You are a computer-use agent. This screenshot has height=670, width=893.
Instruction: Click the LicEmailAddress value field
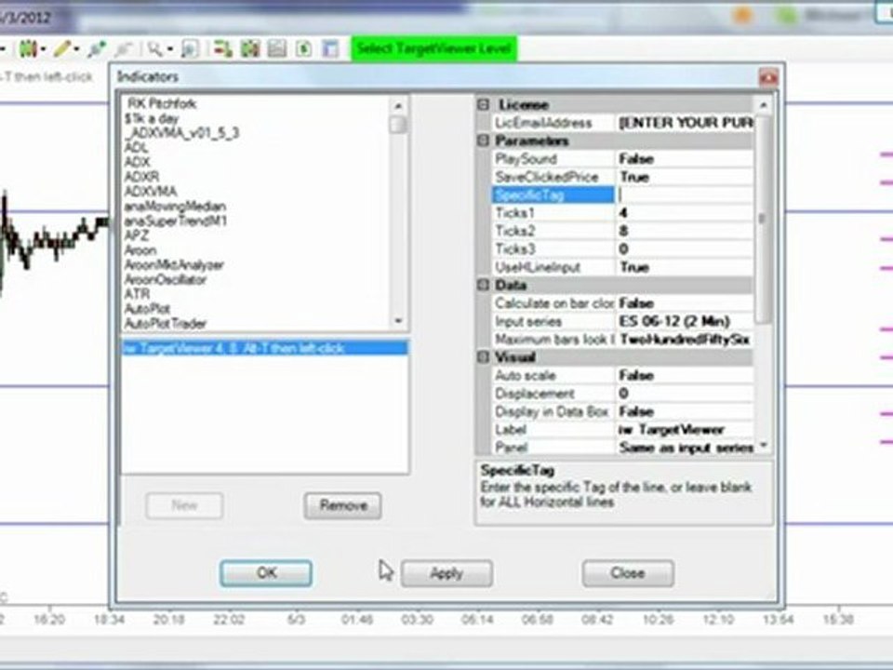[686, 123]
